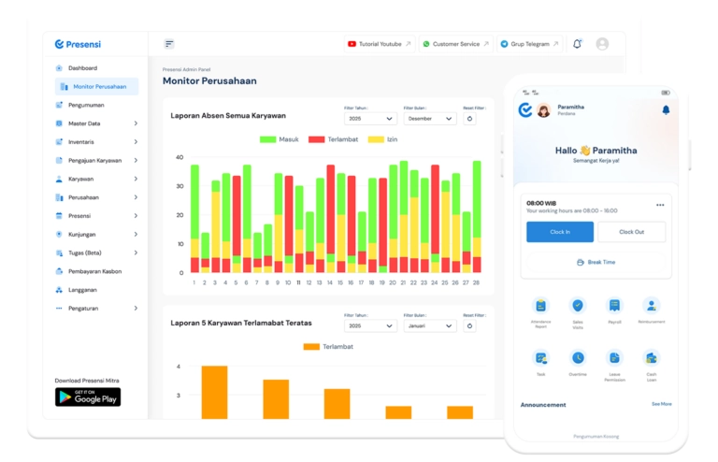Toggle the Izin legend series
The width and height of the screenshot is (718, 462).
[384, 139]
